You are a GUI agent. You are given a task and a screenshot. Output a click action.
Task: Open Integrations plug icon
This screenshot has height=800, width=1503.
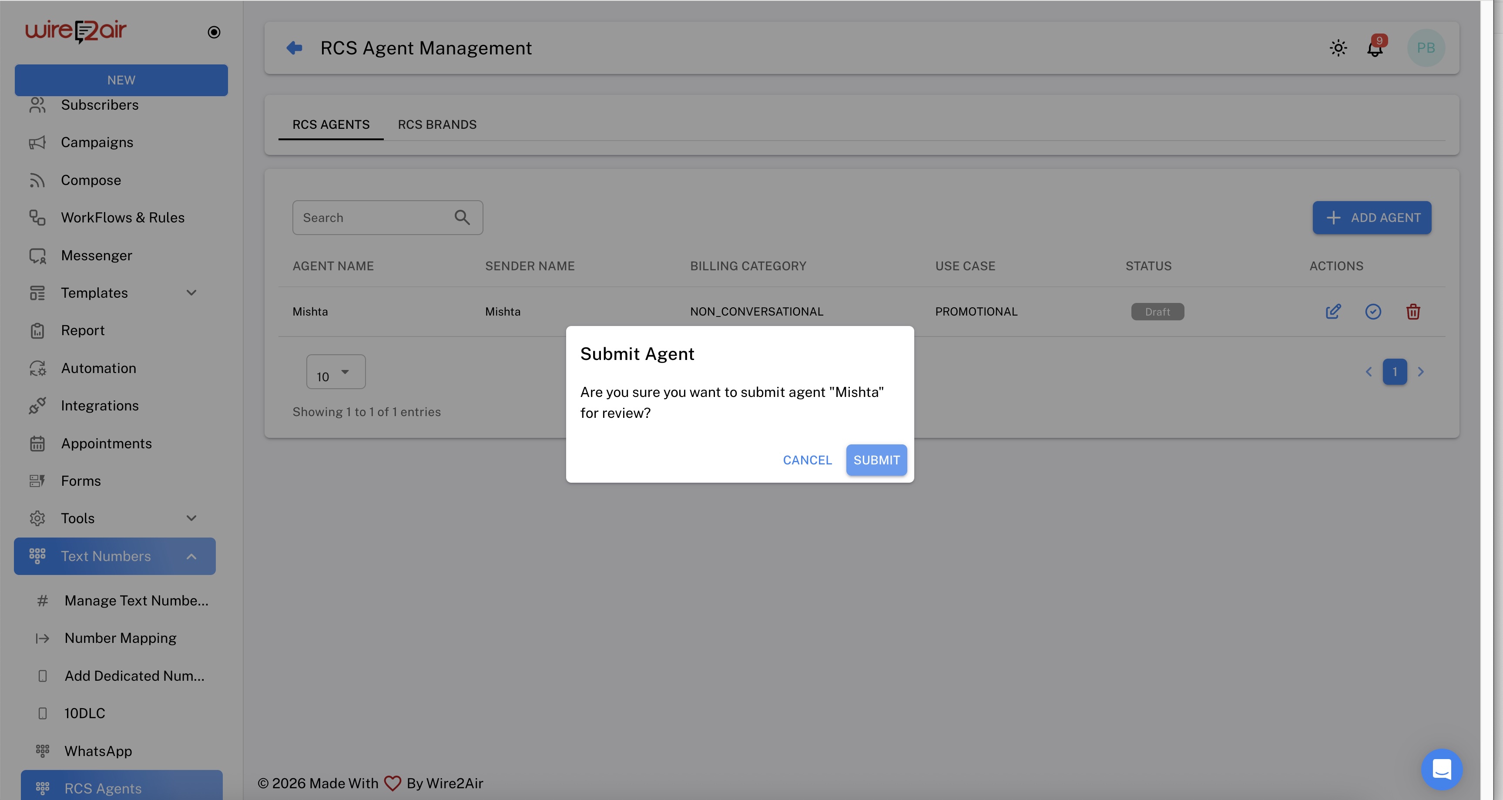point(37,405)
